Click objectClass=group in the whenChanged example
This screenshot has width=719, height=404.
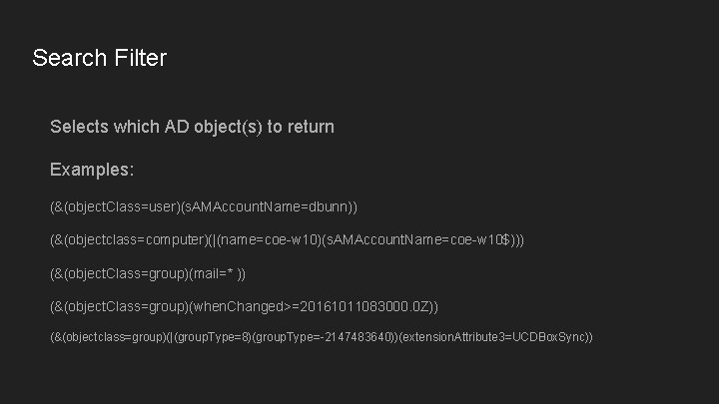[126, 306]
